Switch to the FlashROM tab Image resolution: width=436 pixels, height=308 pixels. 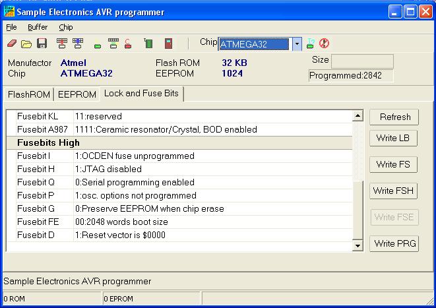point(28,94)
